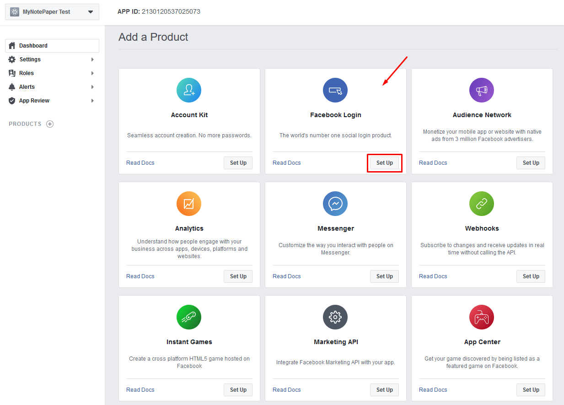Read Docs for Analytics
The width and height of the screenshot is (564, 405).
[x=140, y=276]
